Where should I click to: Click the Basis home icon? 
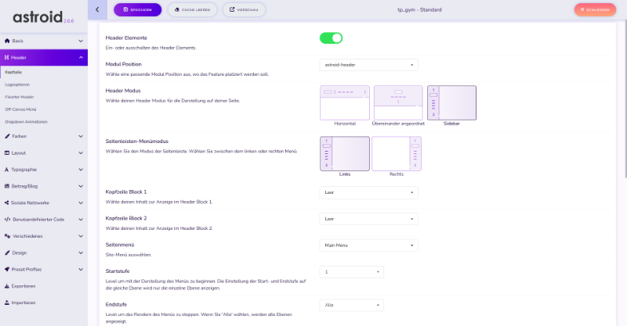pyautogui.click(x=7, y=40)
